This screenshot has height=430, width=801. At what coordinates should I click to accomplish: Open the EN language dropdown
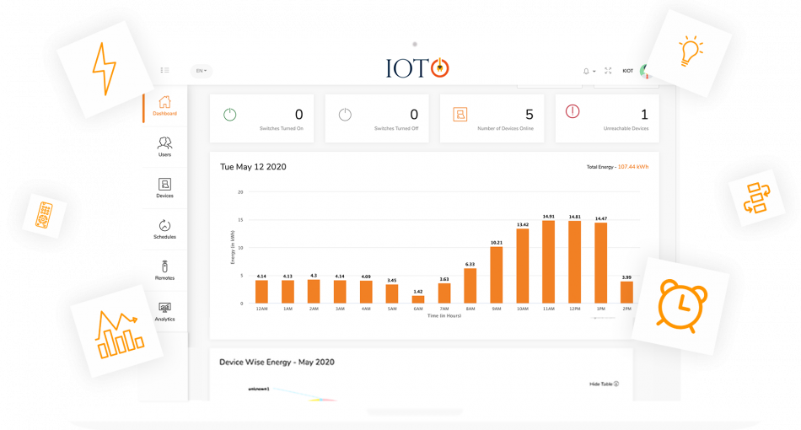point(202,71)
